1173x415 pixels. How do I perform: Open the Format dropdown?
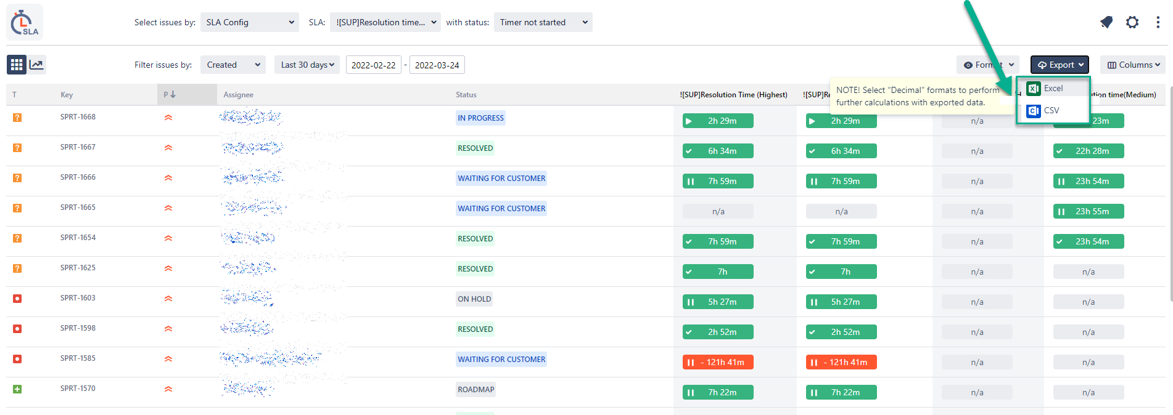coord(988,65)
